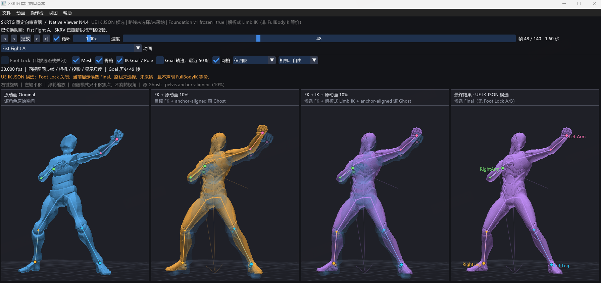Jump to first frame button
601x283 pixels.
5,39
